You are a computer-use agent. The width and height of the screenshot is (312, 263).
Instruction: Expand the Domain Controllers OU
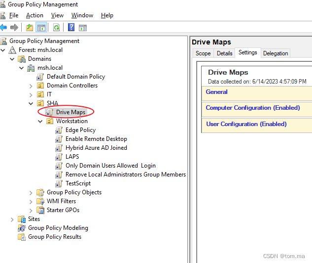click(31, 86)
